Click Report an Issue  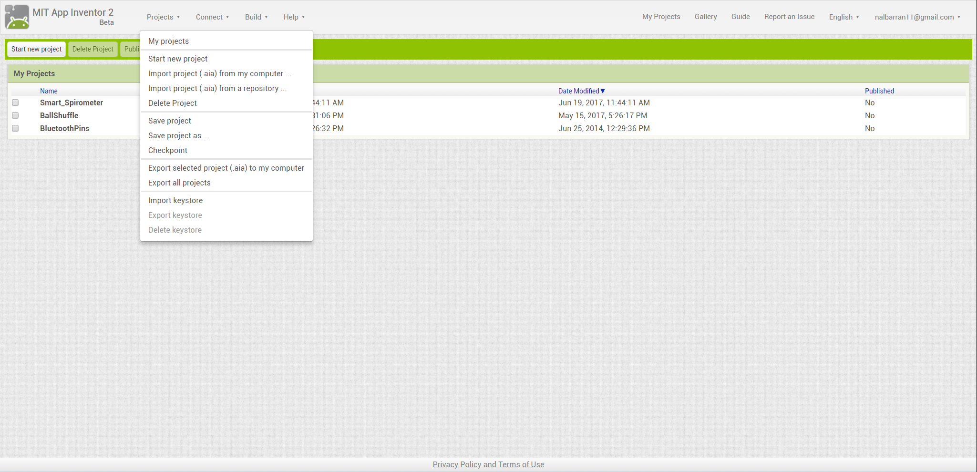click(x=789, y=17)
